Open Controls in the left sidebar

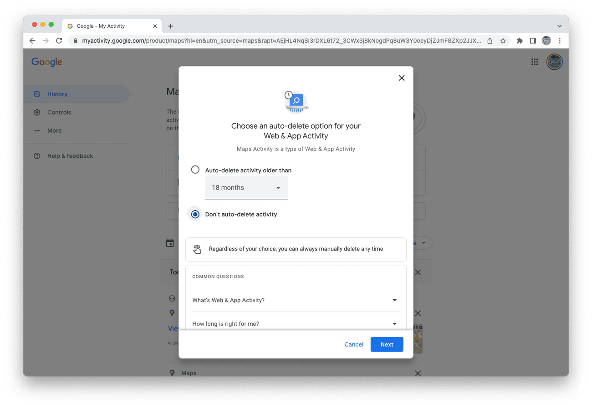[59, 112]
